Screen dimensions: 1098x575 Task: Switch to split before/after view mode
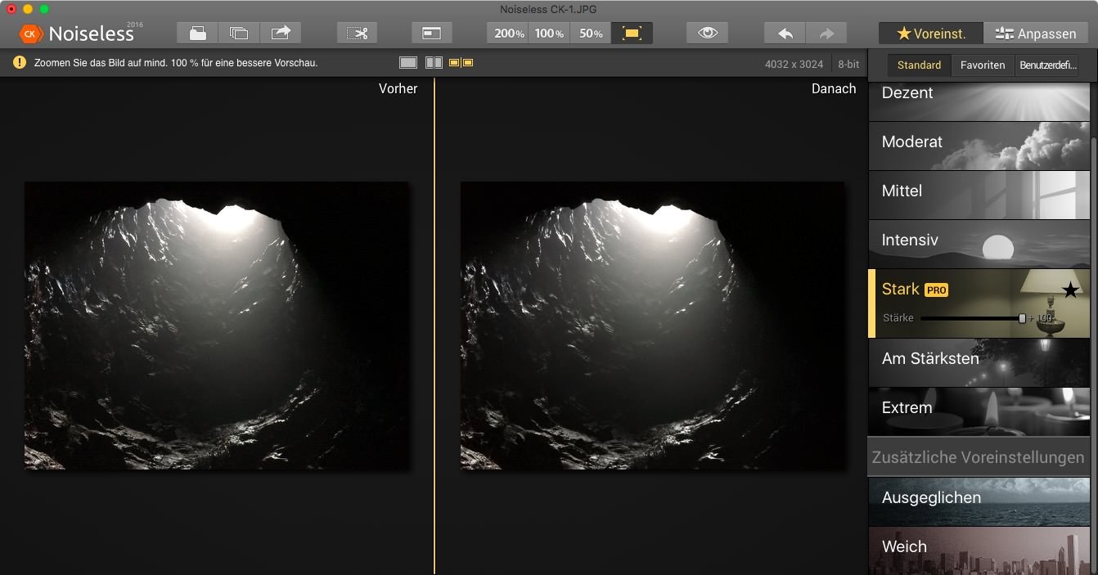coord(434,63)
